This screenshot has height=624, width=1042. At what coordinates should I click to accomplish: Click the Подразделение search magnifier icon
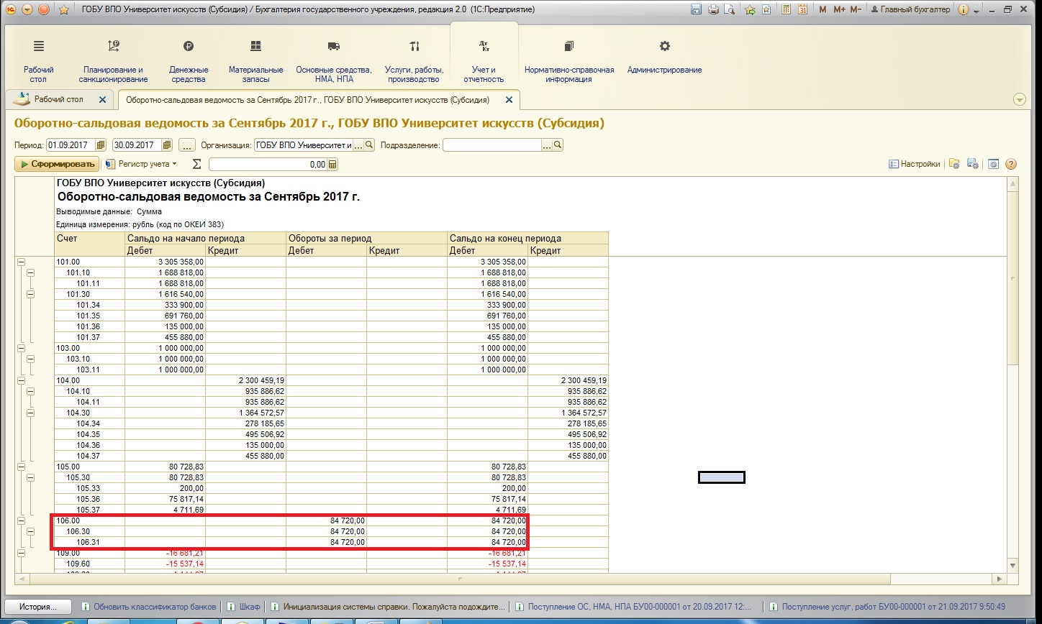tap(558, 145)
